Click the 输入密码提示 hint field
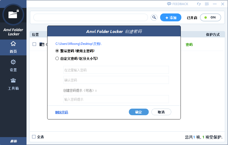The height and width of the screenshot is (145, 228). [x=116, y=99]
